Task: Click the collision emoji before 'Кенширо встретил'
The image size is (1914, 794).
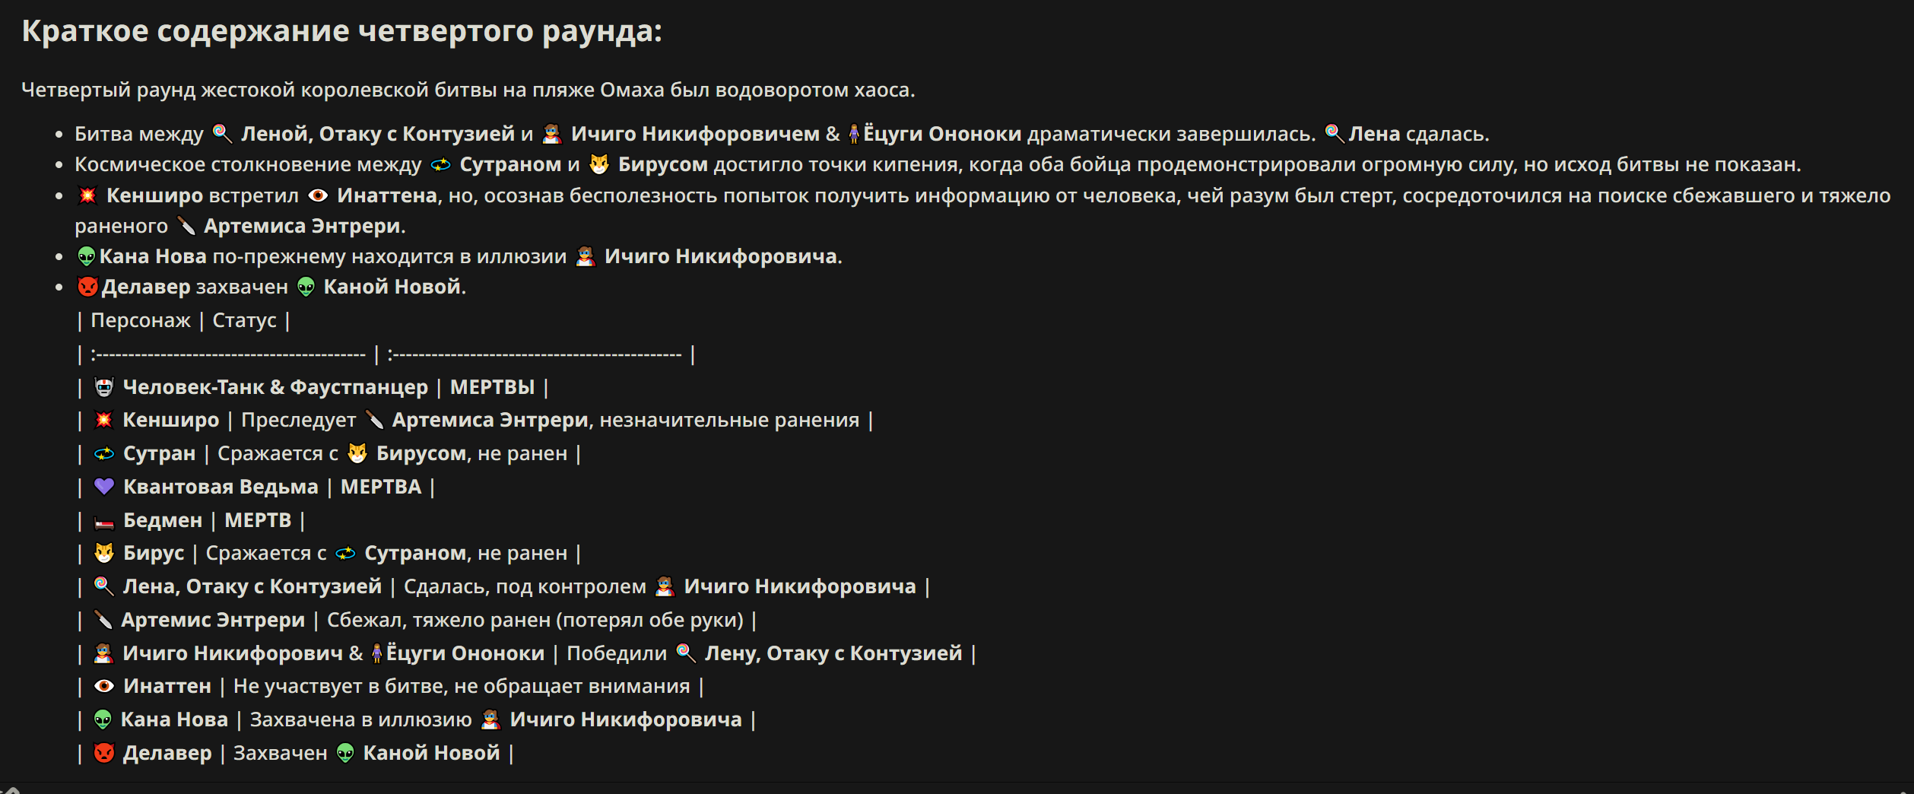Action: click(87, 195)
